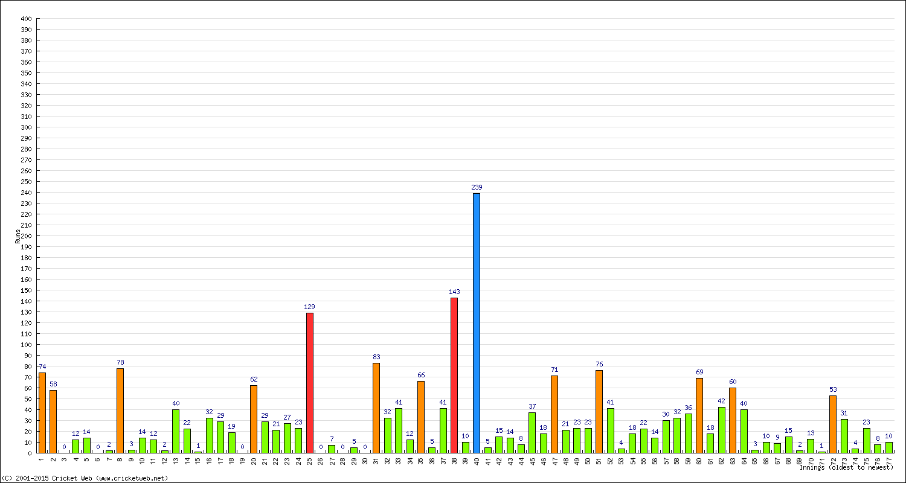The width and height of the screenshot is (906, 483).
Task: Pick the orange 78-run bar at innings 8
Action: pyautogui.click(x=120, y=411)
